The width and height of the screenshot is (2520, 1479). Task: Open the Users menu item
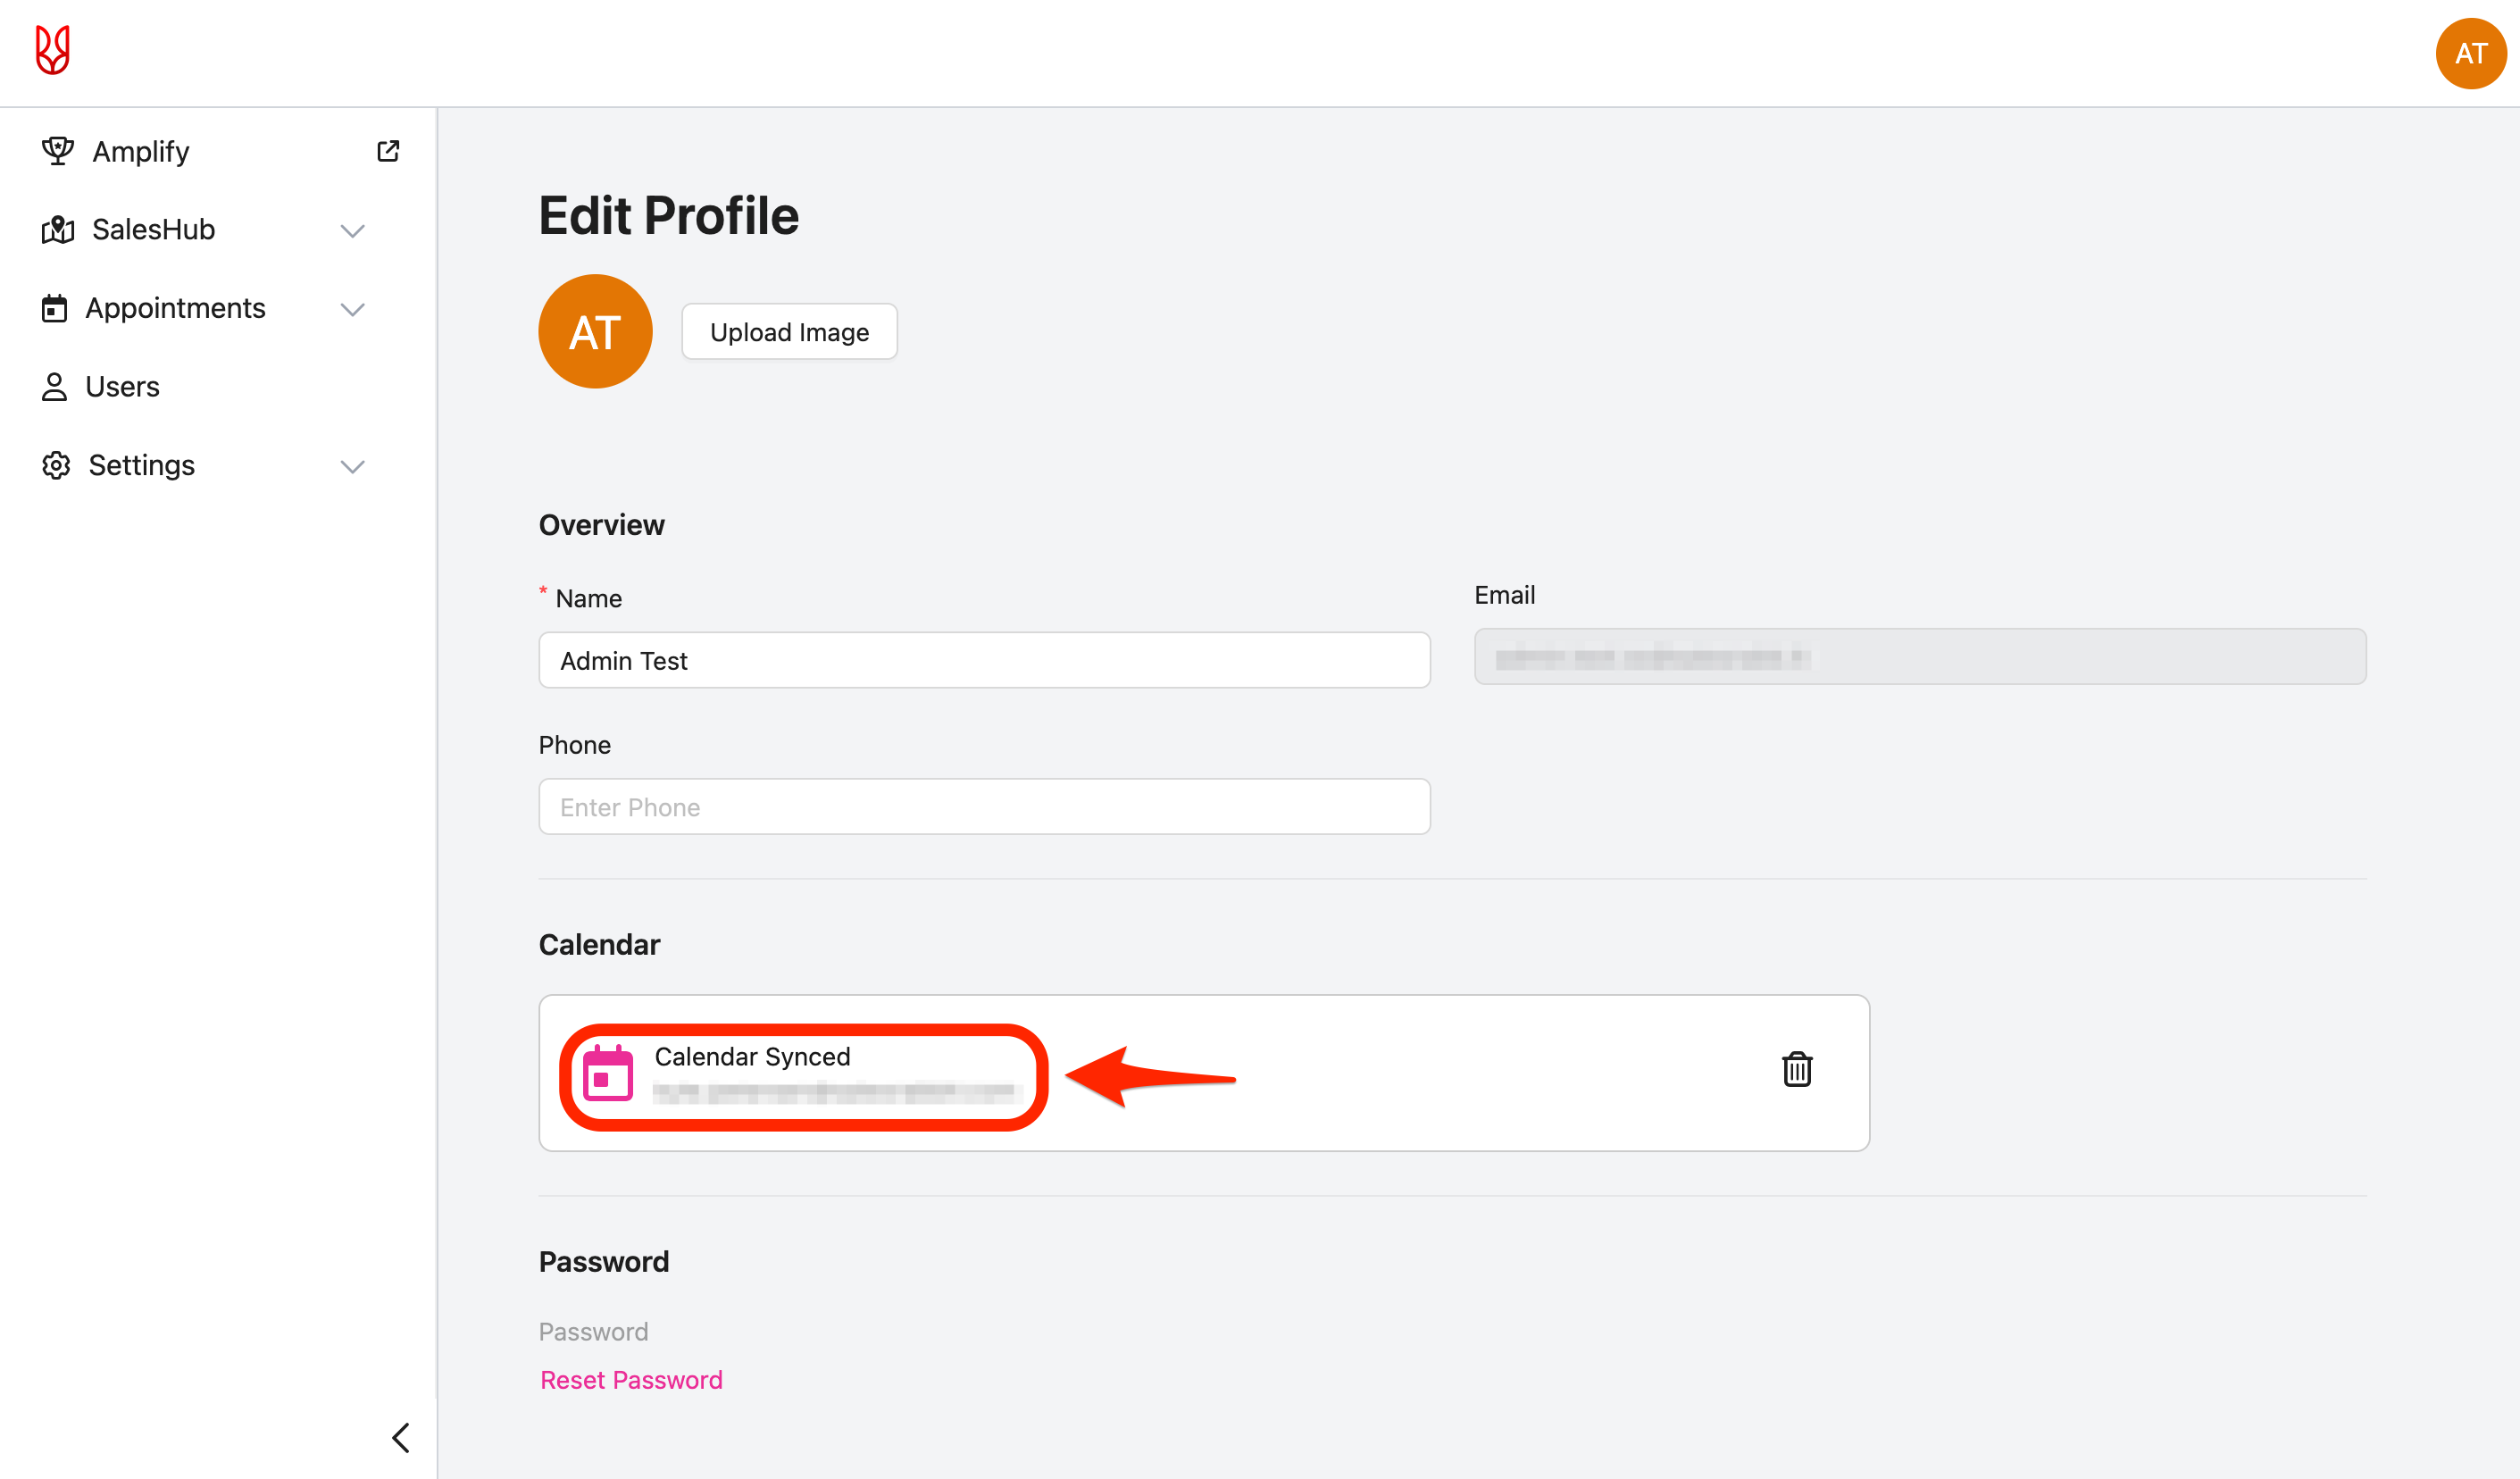click(x=122, y=387)
